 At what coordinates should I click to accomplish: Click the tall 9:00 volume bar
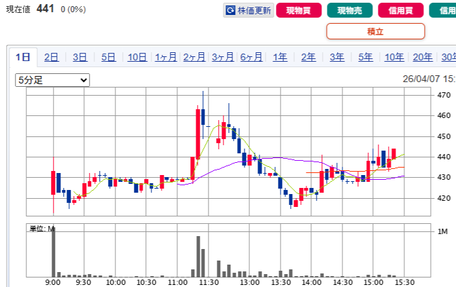coord(53,251)
